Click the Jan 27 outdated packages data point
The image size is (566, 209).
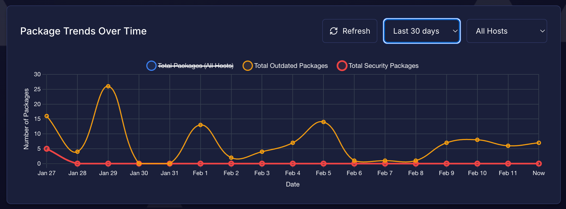pos(47,116)
